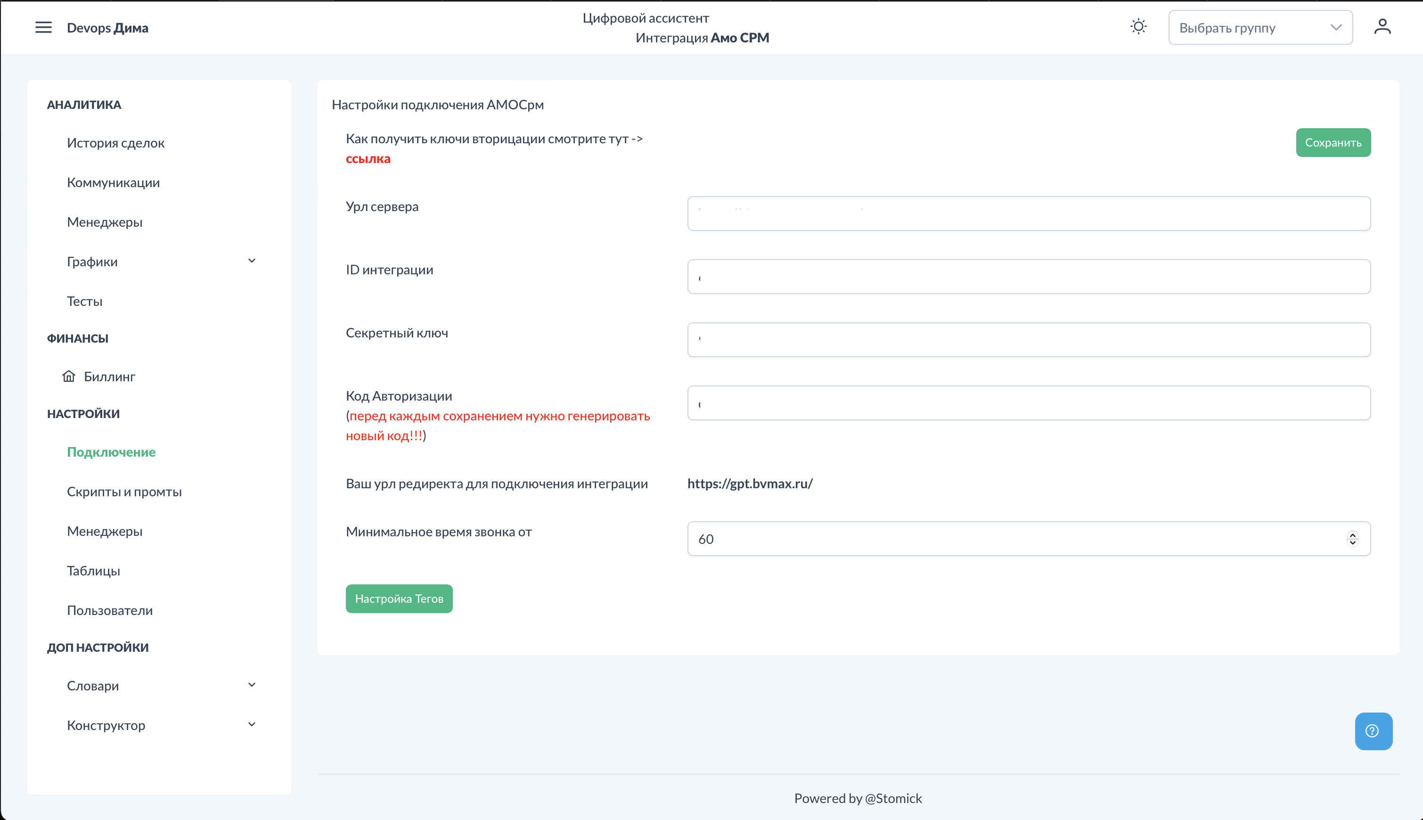The height and width of the screenshot is (820, 1423).
Task: Click the minimum call time stepper arrows
Action: click(x=1352, y=539)
